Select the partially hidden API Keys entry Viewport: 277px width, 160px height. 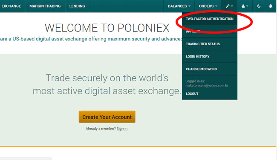(210, 31)
